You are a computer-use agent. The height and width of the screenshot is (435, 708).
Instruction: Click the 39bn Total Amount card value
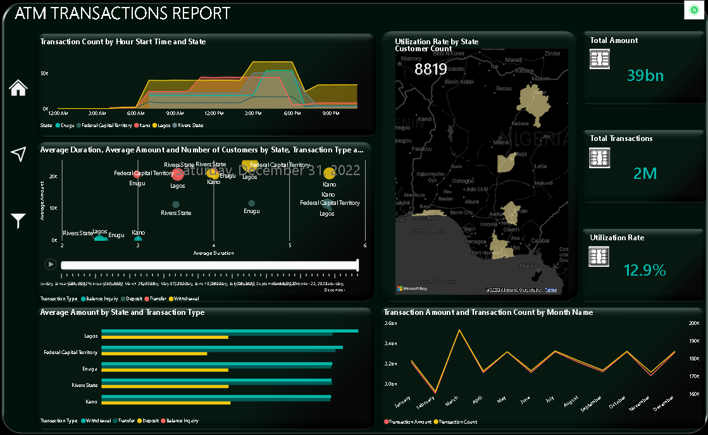coord(645,76)
